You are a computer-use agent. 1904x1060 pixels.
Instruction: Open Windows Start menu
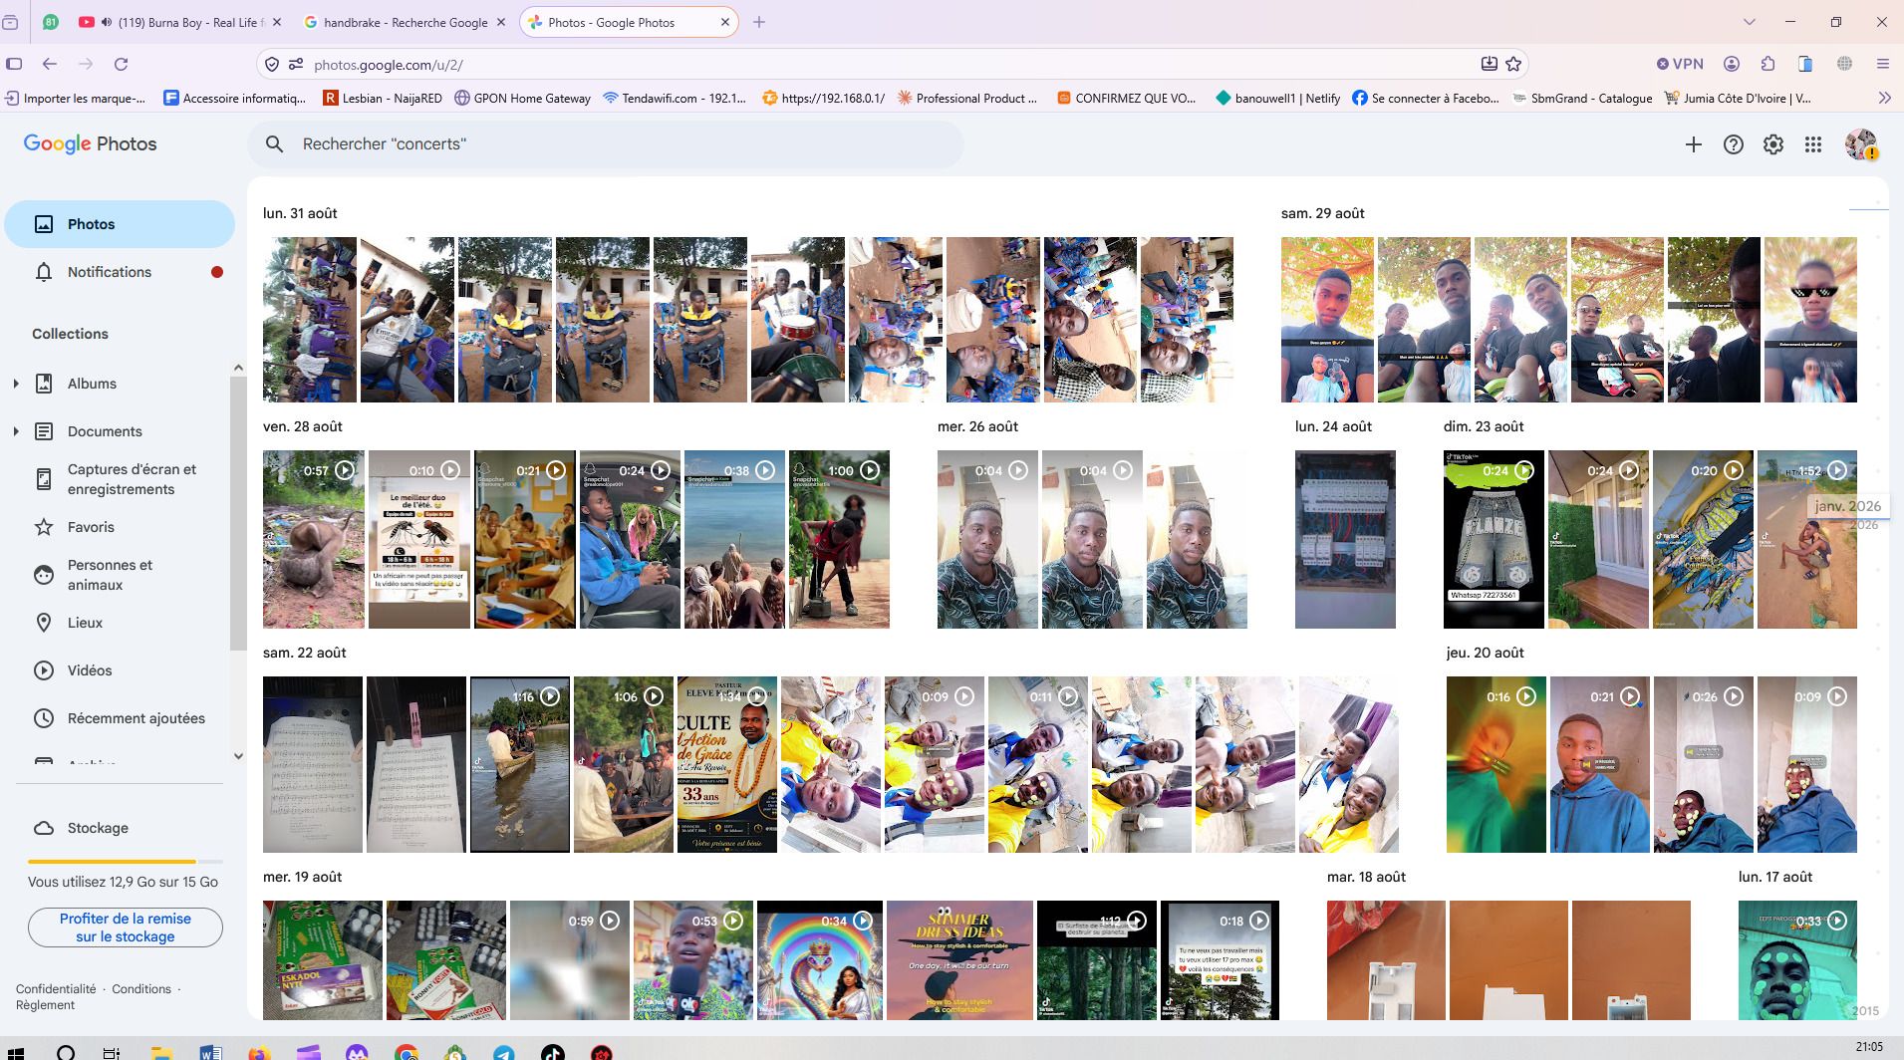pyautogui.click(x=16, y=1053)
